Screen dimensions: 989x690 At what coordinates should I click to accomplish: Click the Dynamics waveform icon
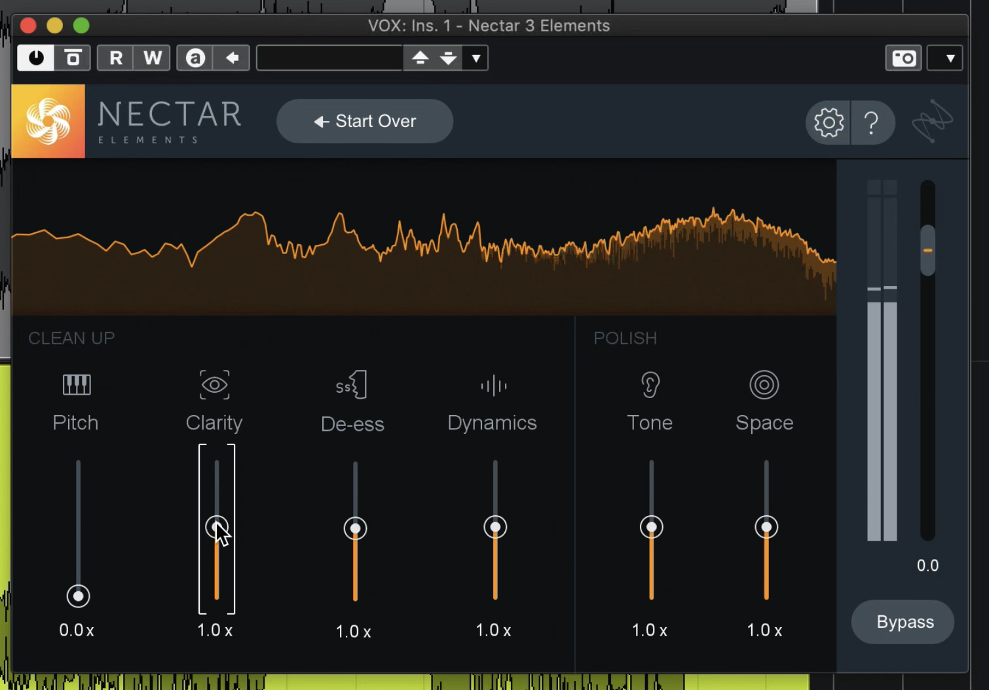tap(493, 385)
